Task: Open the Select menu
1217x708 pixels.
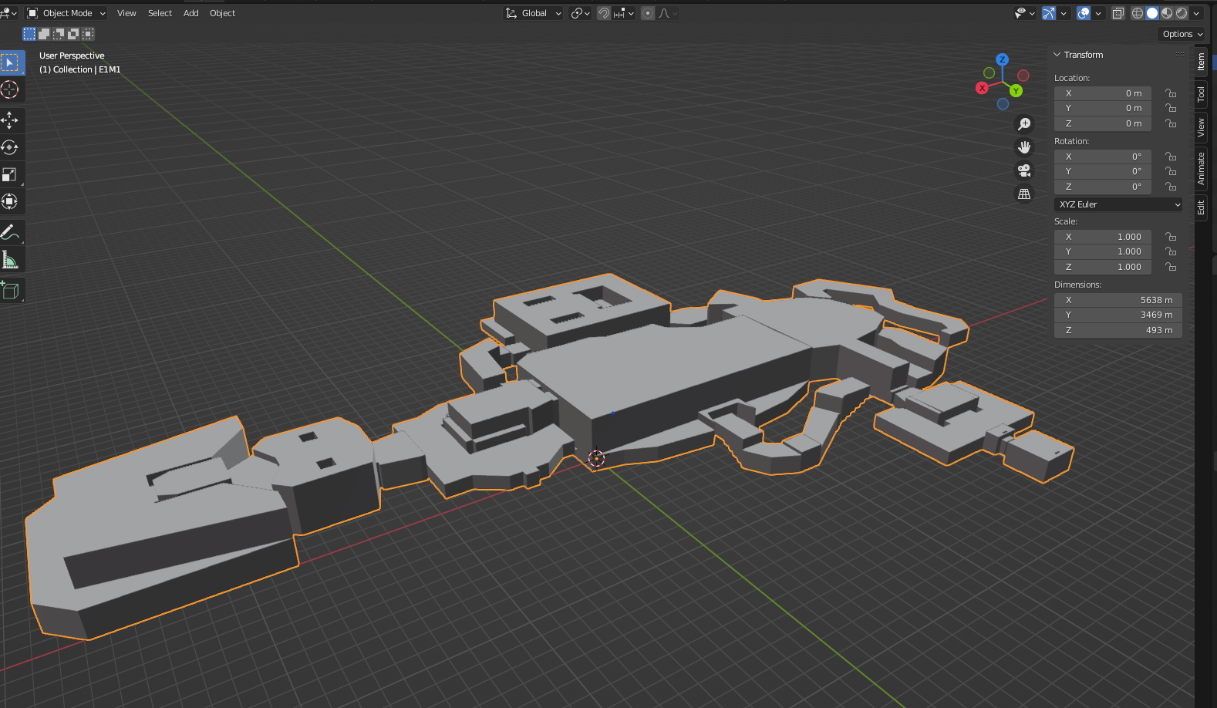Action: 160,13
